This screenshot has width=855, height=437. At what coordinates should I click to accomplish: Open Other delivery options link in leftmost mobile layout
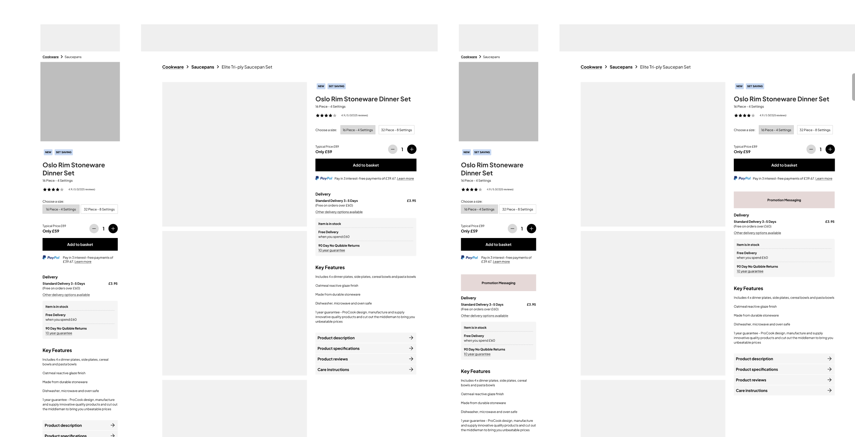pos(66,295)
